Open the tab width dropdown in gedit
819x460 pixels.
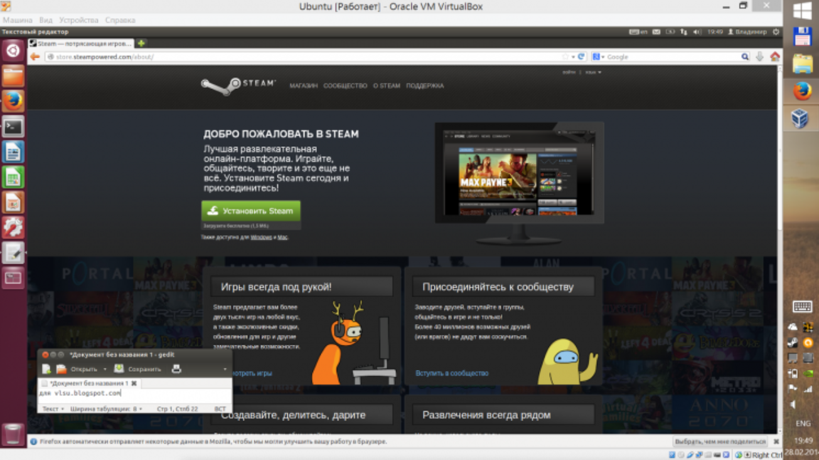pos(106,409)
